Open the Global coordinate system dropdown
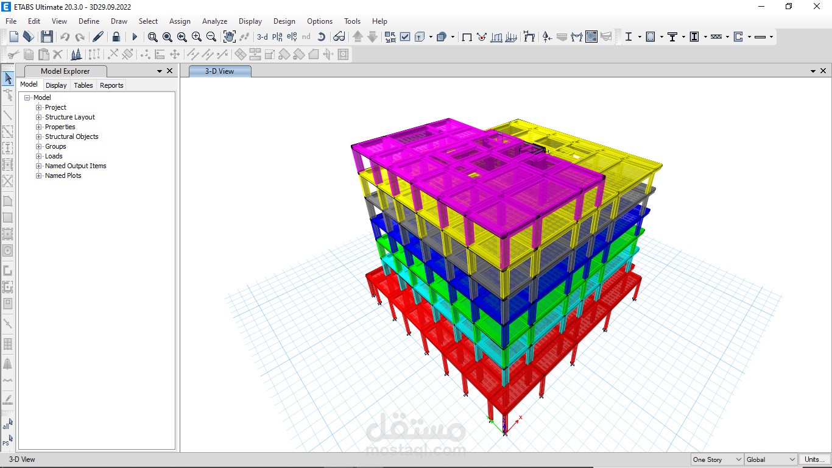This screenshot has width=832, height=468. [770, 459]
